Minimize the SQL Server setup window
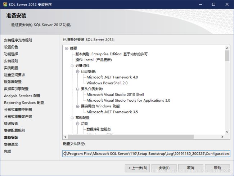 [201, 4]
